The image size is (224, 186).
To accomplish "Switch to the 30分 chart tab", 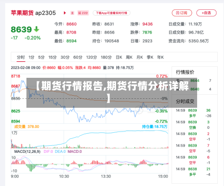I will click(x=65, y=57).
